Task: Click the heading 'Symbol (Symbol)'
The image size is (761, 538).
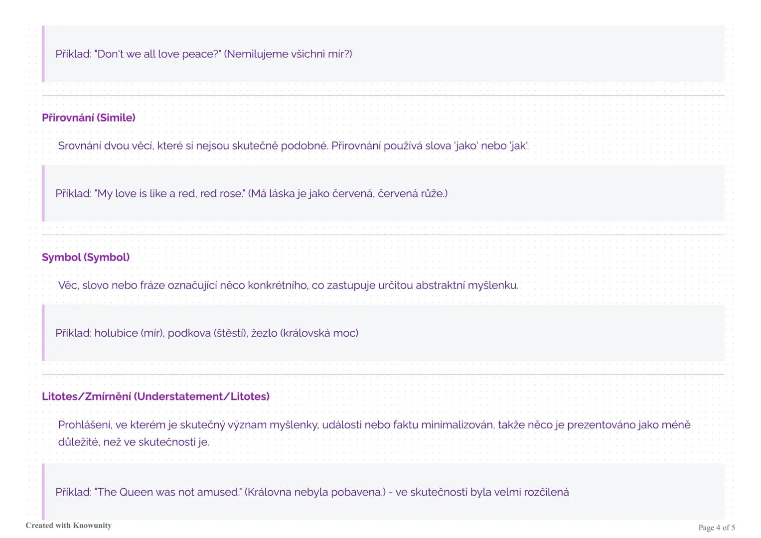Action: [x=86, y=257]
